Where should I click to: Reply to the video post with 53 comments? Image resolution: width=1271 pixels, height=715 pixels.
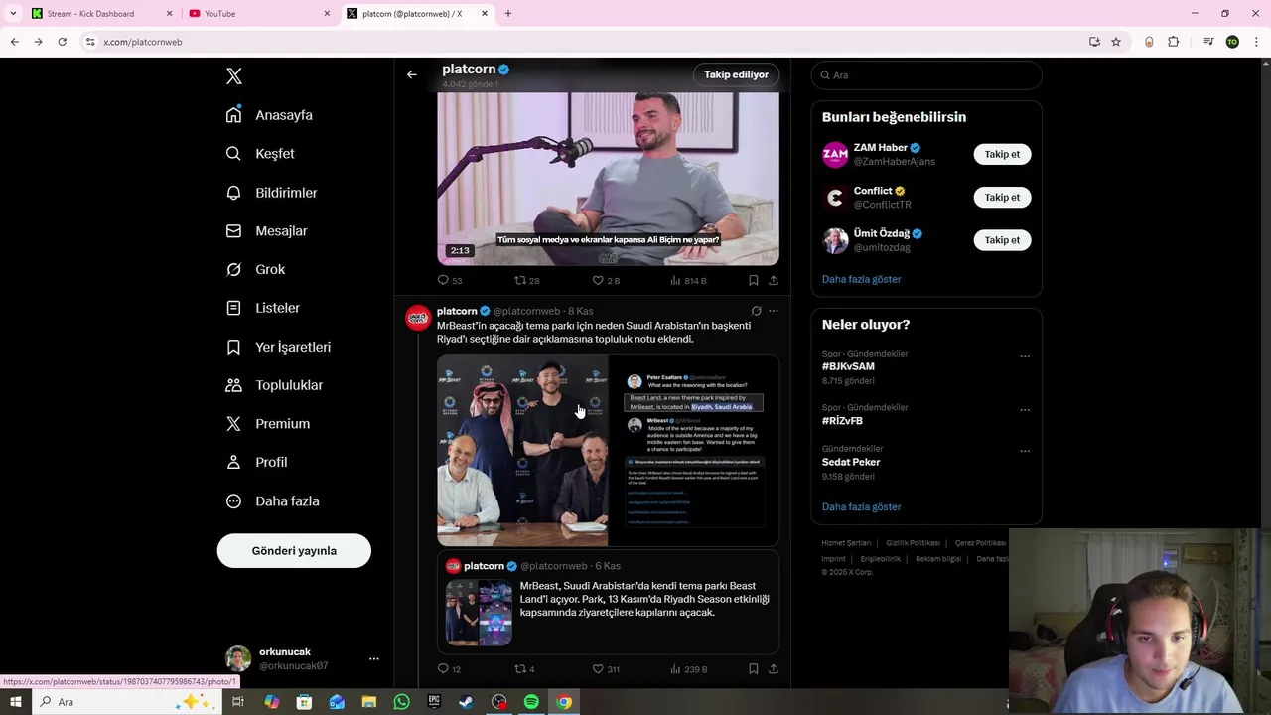click(x=450, y=281)
